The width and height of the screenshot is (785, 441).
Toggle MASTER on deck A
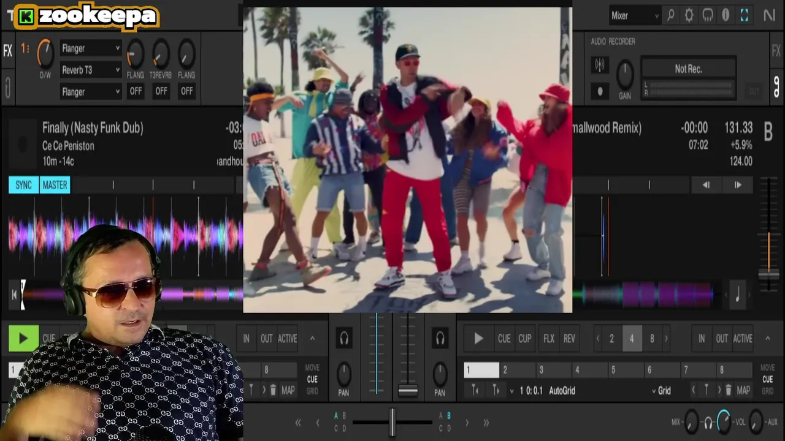(55, 185)
